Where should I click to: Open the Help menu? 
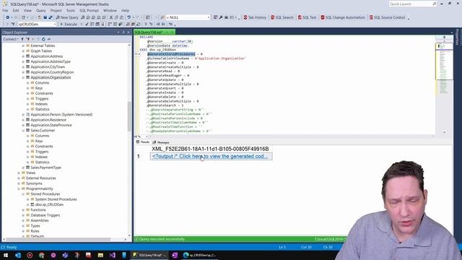point(125,10)
